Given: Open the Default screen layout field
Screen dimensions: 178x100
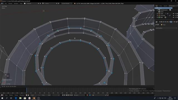Looking at the screenshot, I should (x=32, y=4).
